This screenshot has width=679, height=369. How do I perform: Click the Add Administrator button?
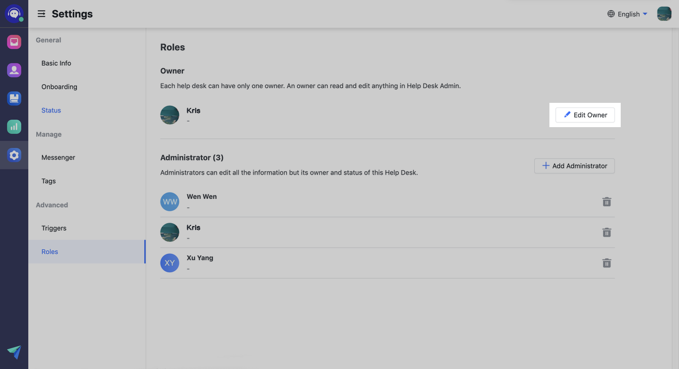tap(574, 166)
